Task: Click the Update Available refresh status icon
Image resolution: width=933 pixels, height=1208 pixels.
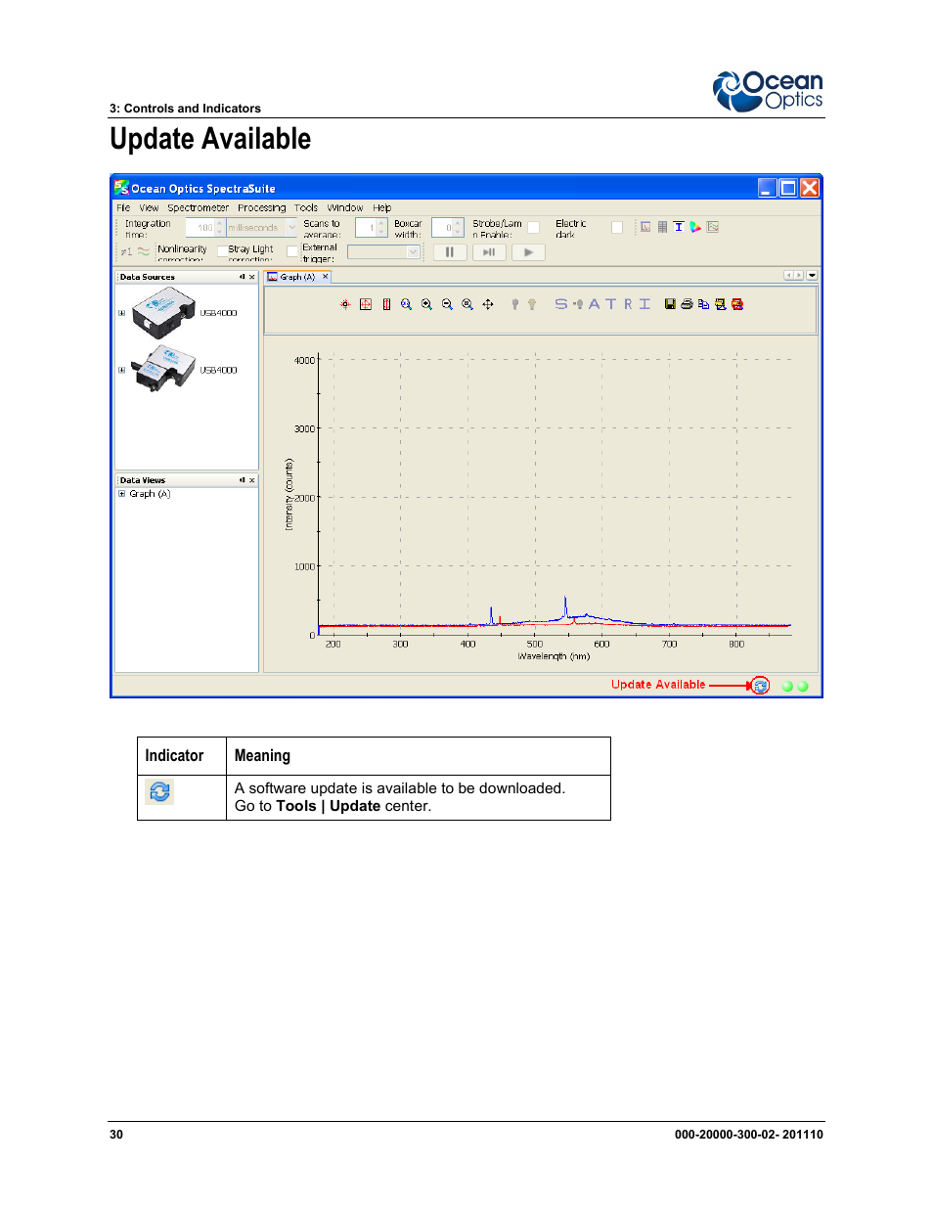Action: coord(761,686)
